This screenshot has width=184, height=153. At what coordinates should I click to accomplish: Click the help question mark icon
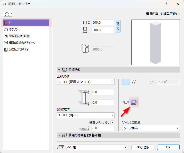[166, 4]
